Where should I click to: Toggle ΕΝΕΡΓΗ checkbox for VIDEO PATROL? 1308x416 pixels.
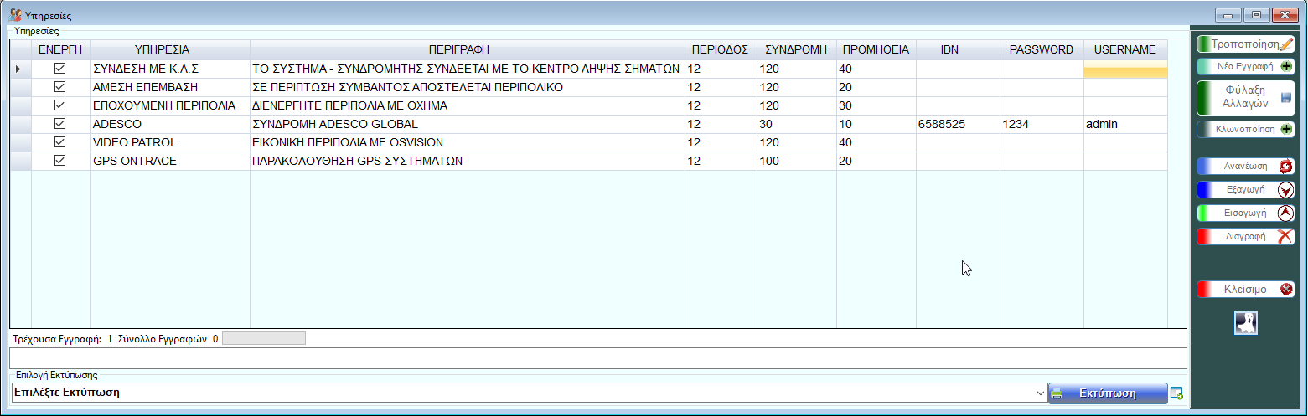click(x=60, y=142)
